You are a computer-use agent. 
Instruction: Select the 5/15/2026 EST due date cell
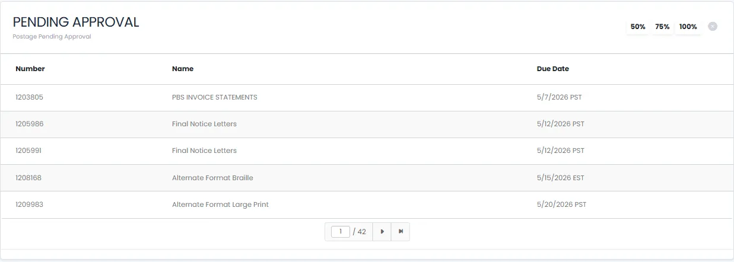[x=561, y=178]
